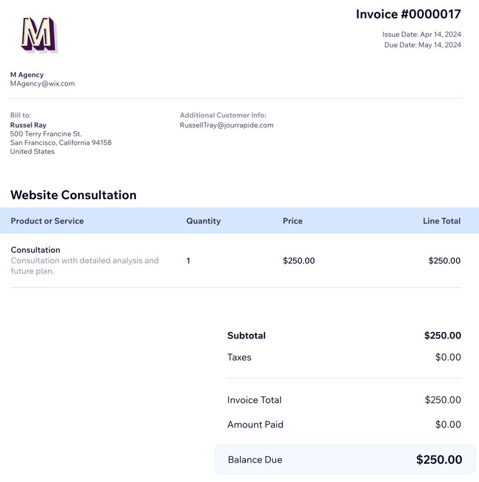
Task: Click the Bill to label
Action: click(20, 115)
